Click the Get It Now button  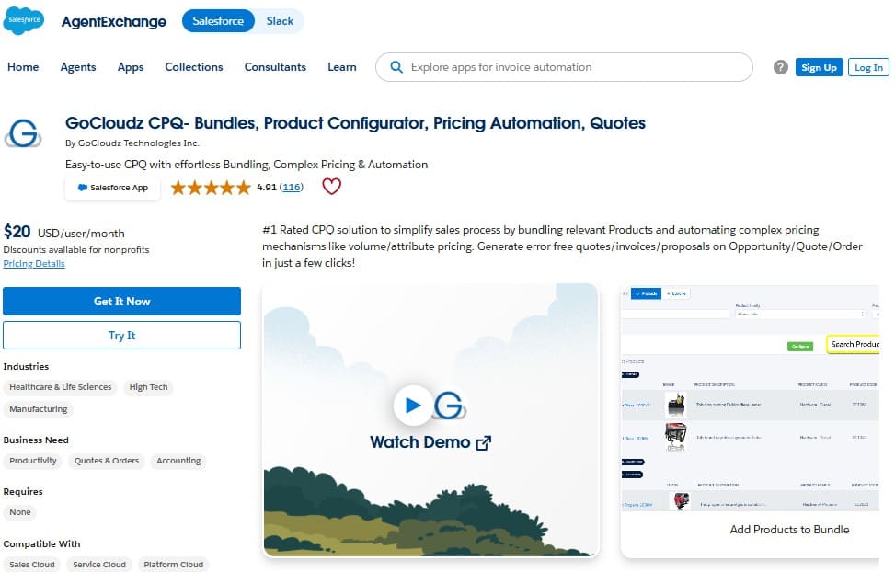(x=121, y=301)
